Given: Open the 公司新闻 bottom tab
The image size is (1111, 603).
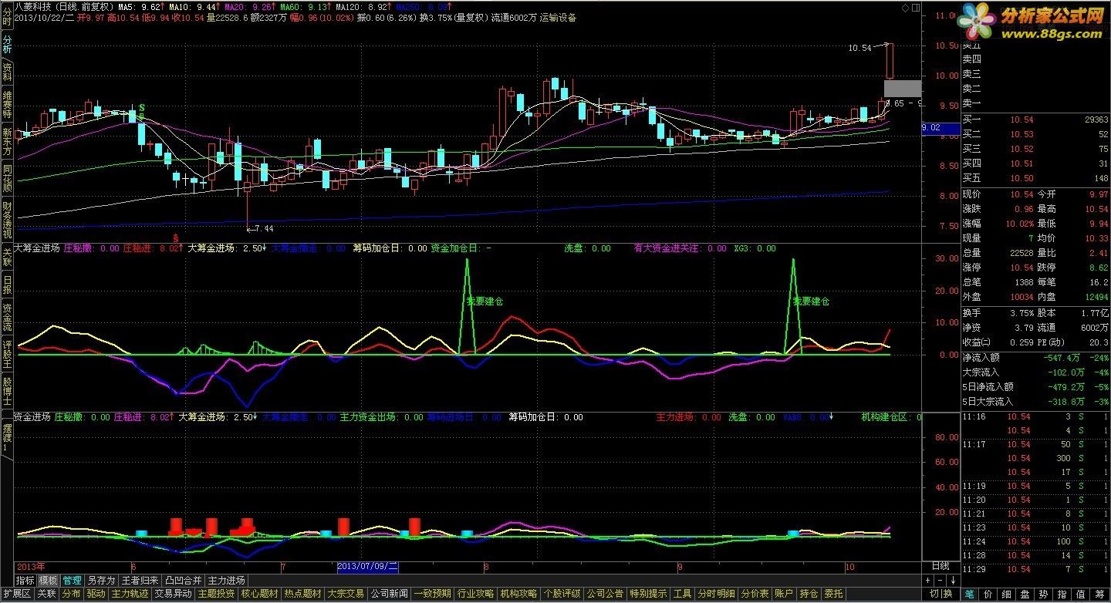Looking at the screenshot, I should [389, 594].
